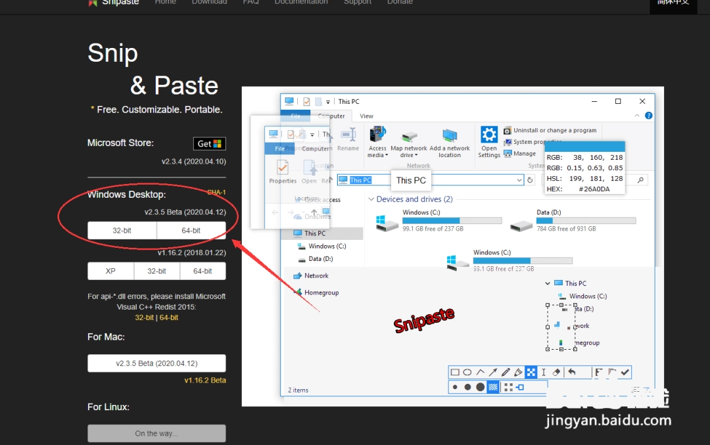The image size is (710, 445).
Task: Download the Mac v2.3.5 Beta build
Action: 156,363
